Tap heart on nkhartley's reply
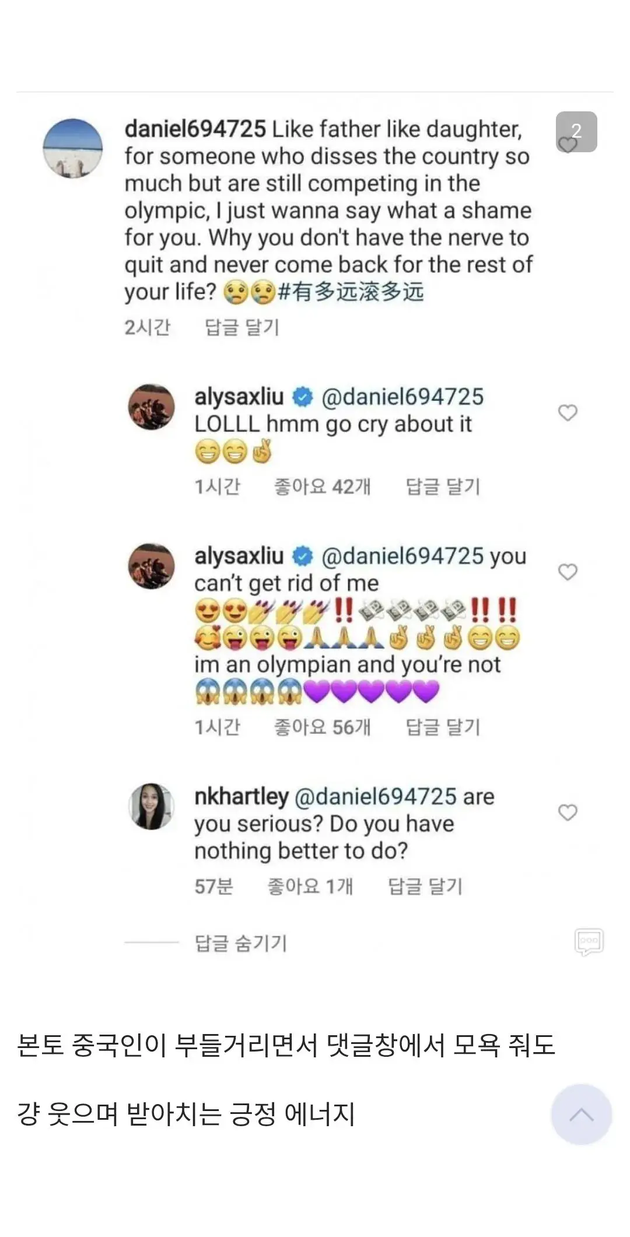This screenshot has width=630, height=1237. click(568, 812)
